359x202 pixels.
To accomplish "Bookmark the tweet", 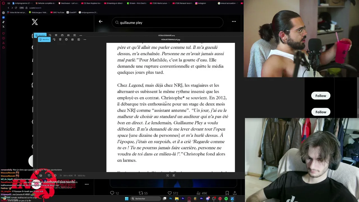I will click(227, 193).
